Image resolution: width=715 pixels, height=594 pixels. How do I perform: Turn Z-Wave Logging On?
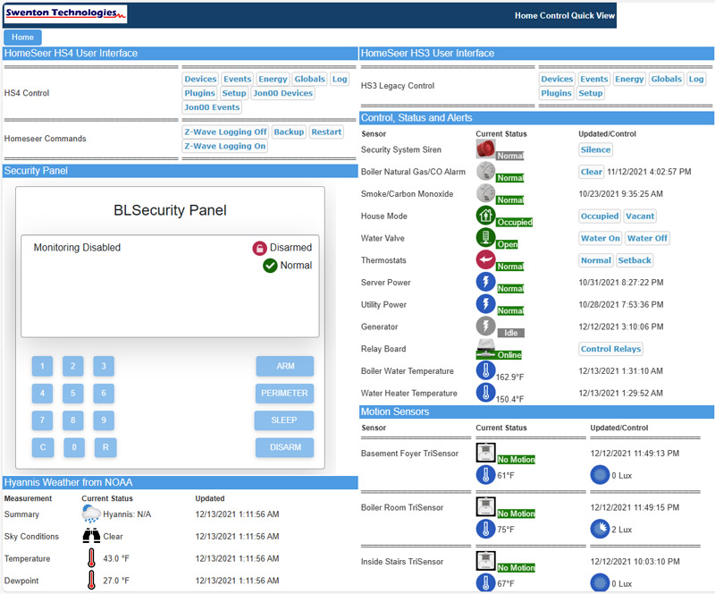click(x=225, y=146)
